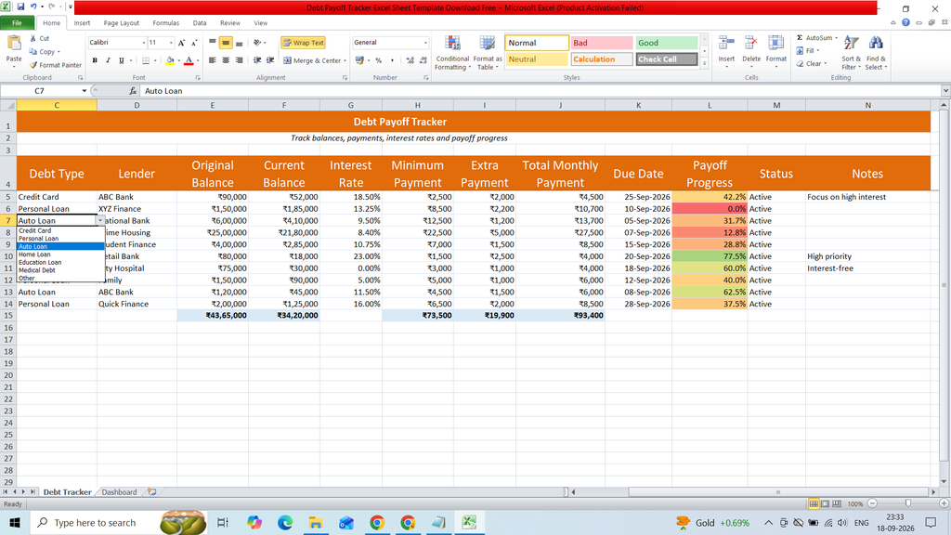The height and width of the screenshot is (535, 951).
Task: Open Microsoft Edge from taskbar
Action: click(285, 522)
